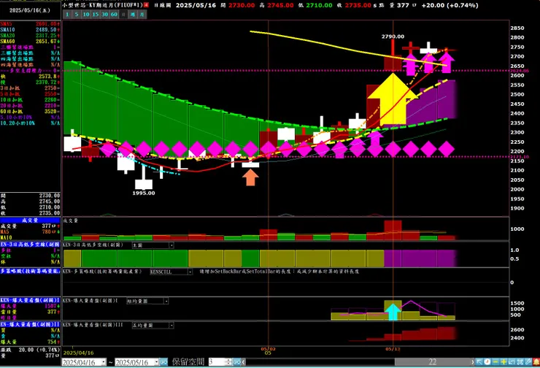Switch to the 15-minute timeframe tab

(96, 15)
